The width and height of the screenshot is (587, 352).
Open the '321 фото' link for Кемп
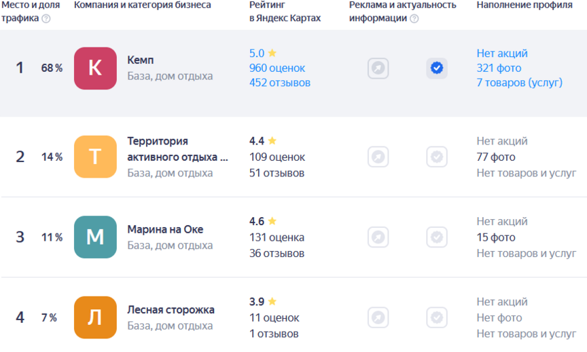(x=499, y=68)
